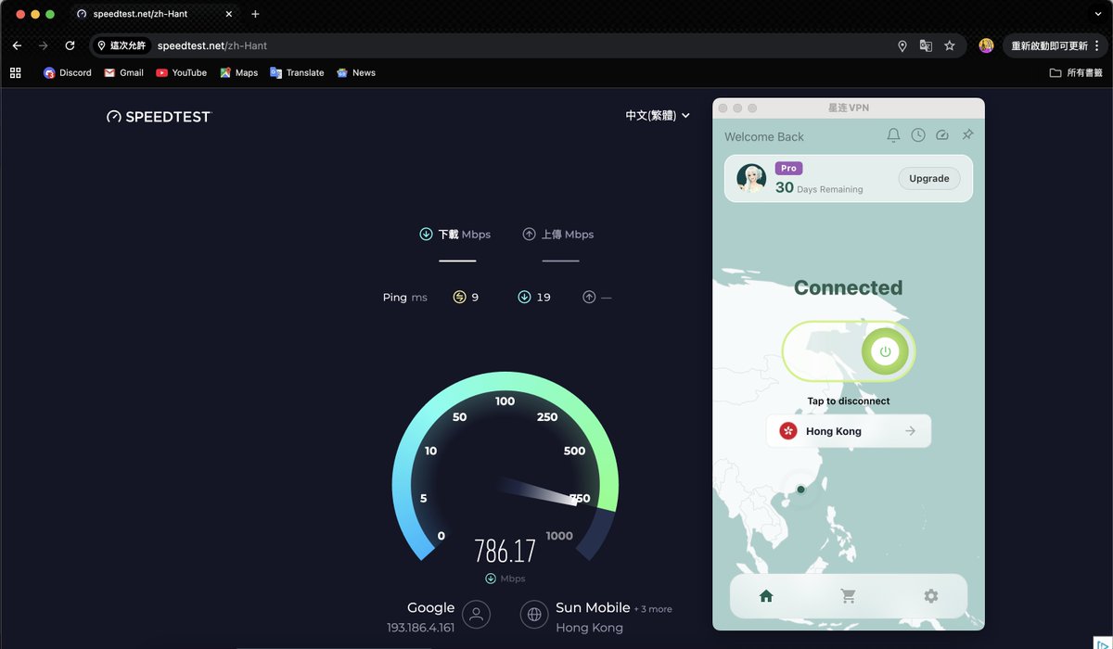
Task: Click the + 3 more servers link
Action: tap(653, 609)
